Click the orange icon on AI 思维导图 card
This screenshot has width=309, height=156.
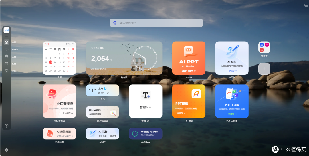point(50,133)
